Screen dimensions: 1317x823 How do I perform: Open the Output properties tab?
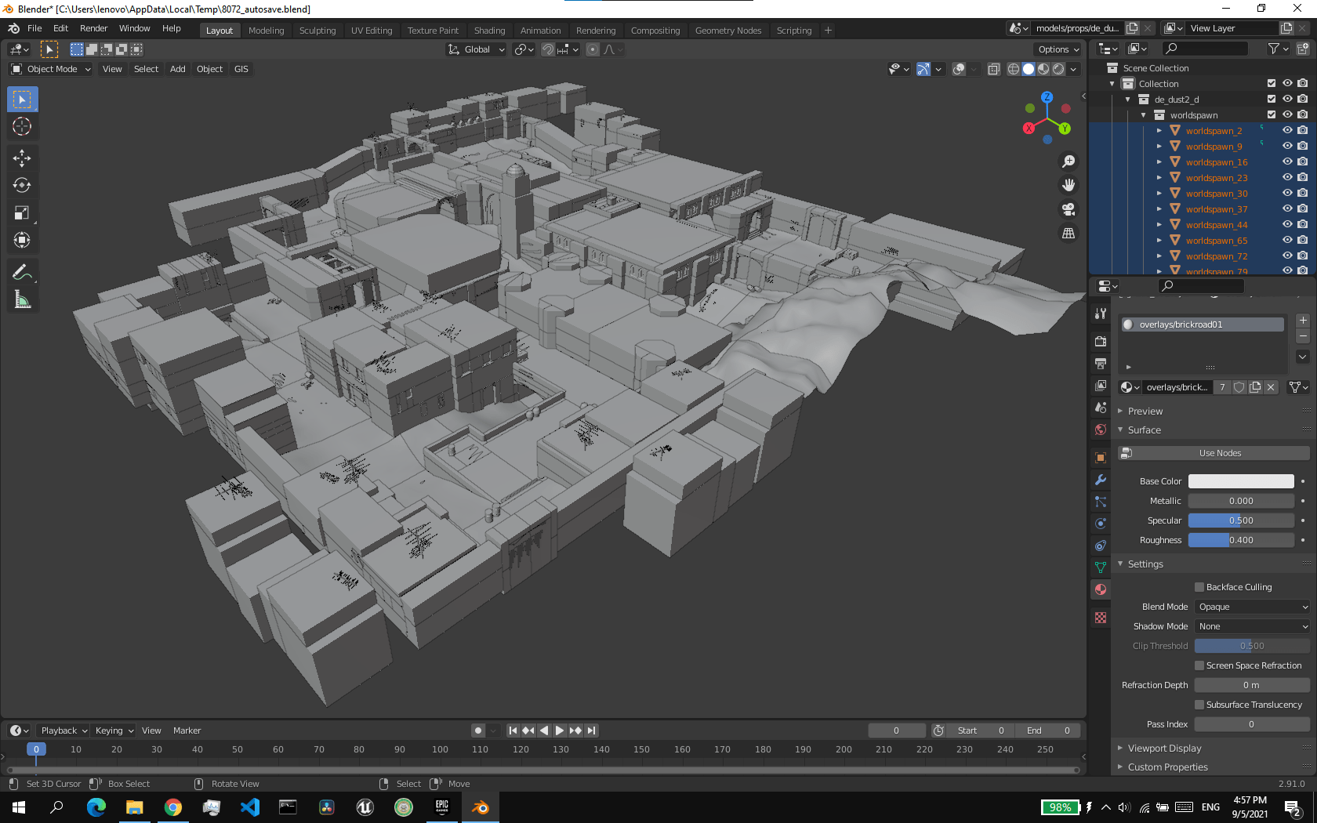pyautogui.click(x=1101, y=364)
